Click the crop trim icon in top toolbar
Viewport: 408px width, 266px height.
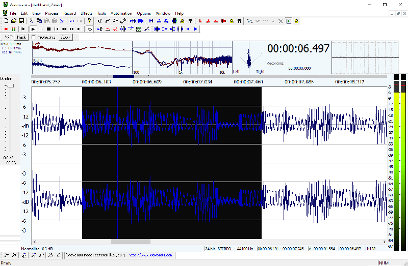pyautogui.click(x=62, y=21)
